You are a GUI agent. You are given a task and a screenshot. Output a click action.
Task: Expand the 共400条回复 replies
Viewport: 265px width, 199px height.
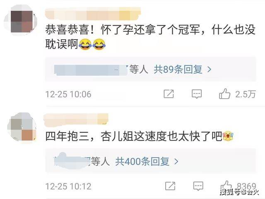[142, 161]
